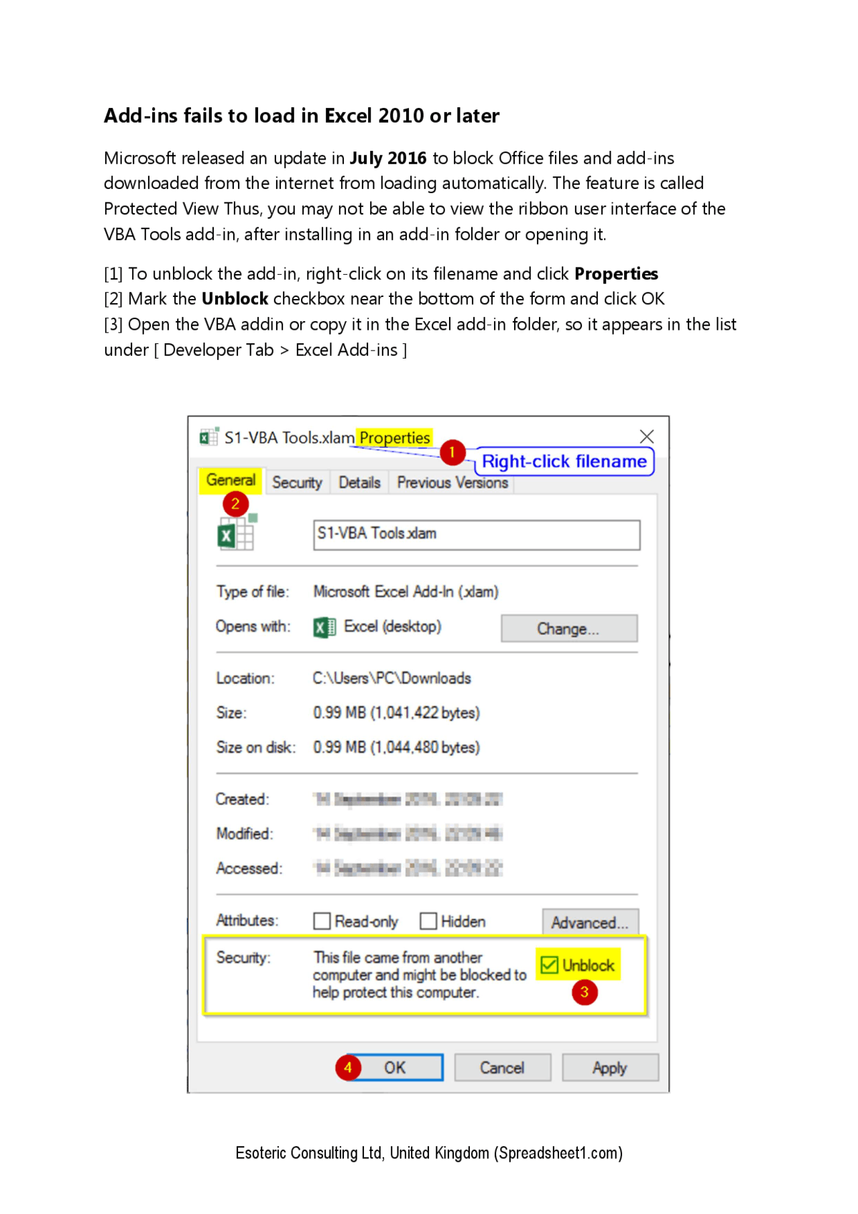The width and height of the screenshot is (858, 1214).
Task: Click the bold word Unblock in step [2]
Action: tap(235, 299)
